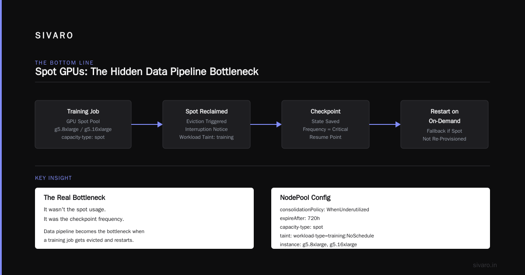Select 'Fallback if Spot' text
525x275 pixels.
click(444, 131)
